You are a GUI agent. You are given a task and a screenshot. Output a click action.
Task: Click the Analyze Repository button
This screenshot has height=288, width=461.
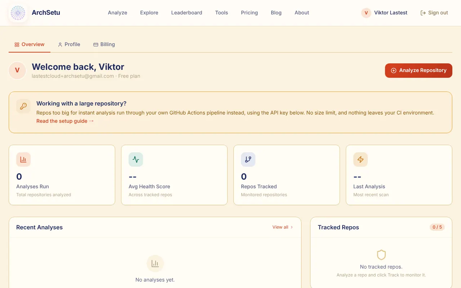419,71
